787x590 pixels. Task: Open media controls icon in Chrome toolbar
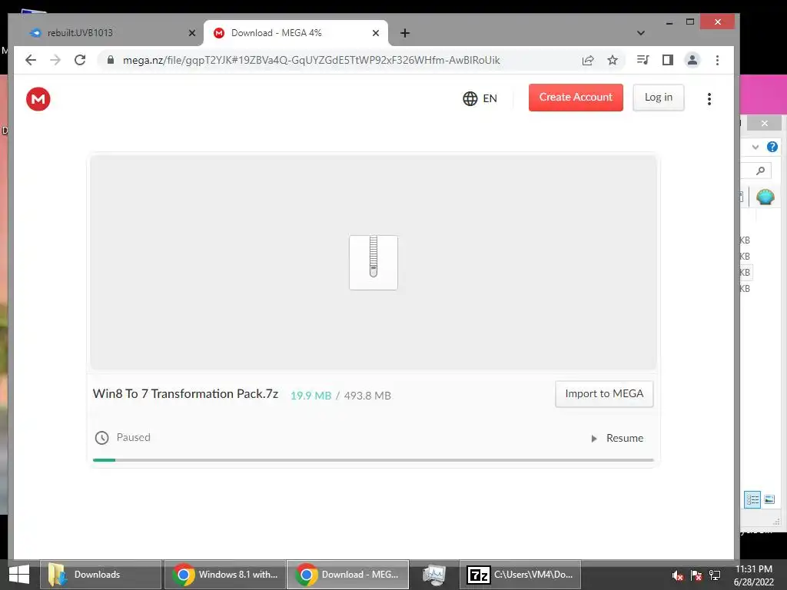pos(643,60)
